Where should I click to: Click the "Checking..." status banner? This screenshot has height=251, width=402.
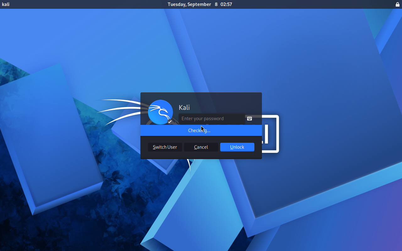(x=201, y=131)
